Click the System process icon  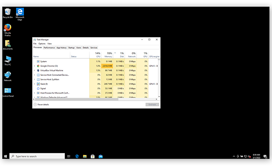(x=38, y=61)
